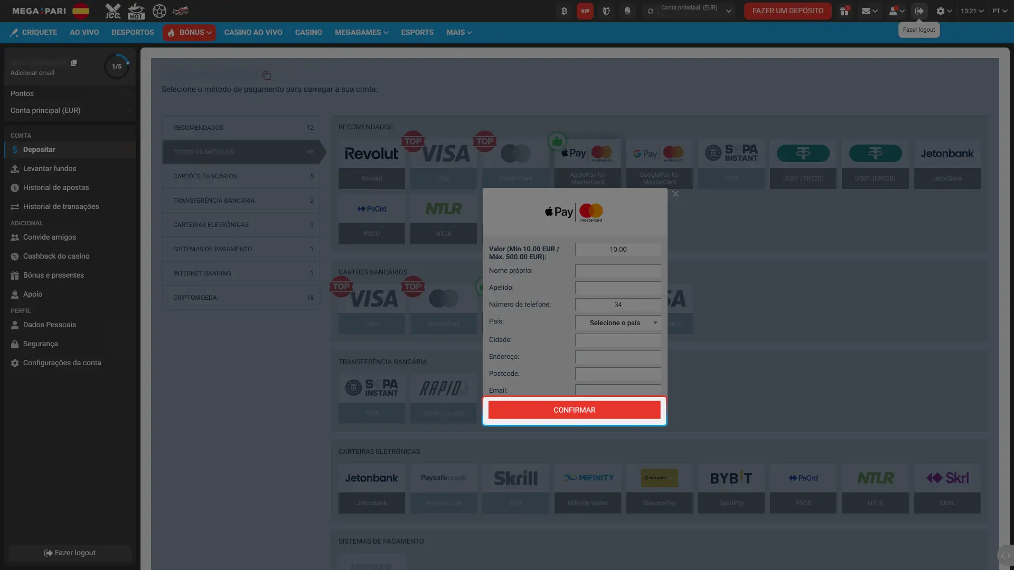Open the Esports menu

[417, 33]
